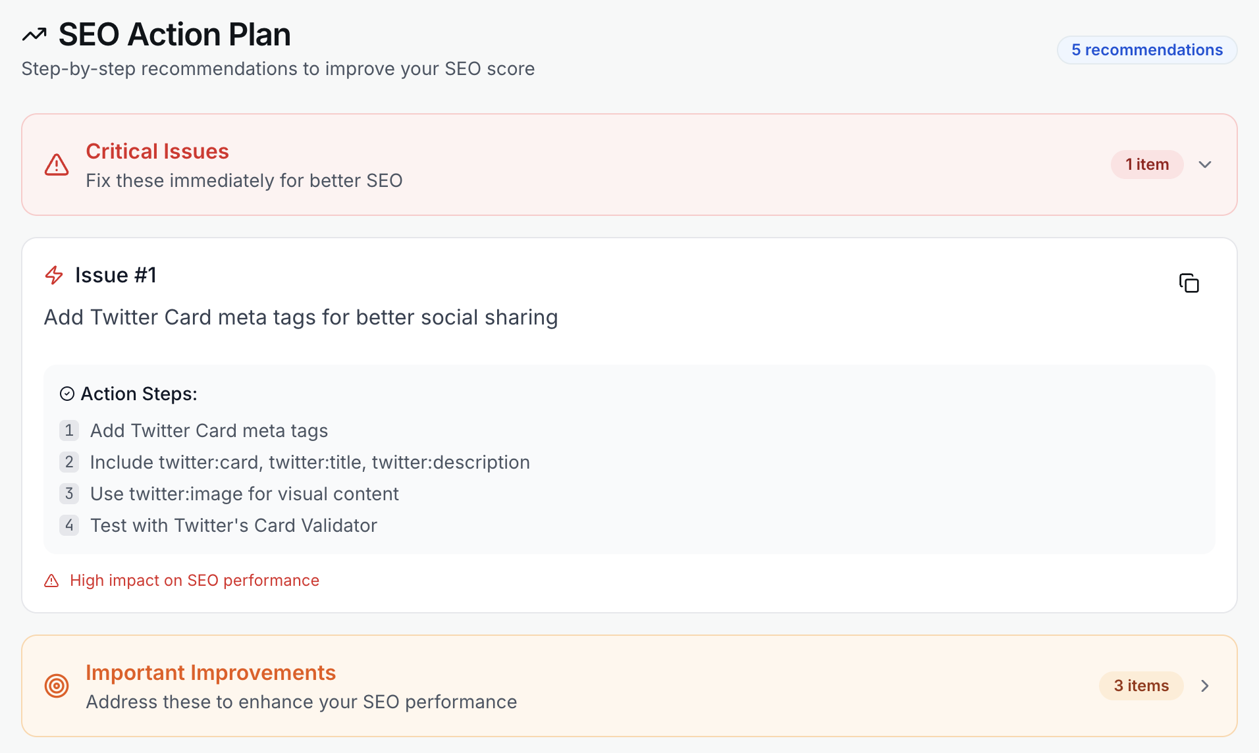Click step 'Add Twitter Card meta tags'
The height and width of the screenshot is (753, 1259).
tap(209, 430)
